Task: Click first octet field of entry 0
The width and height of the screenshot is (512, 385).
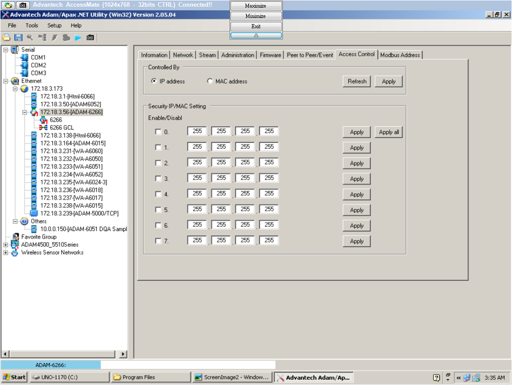Action: pyautogui.click(x=197, y=131)
